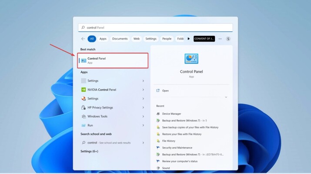Click the play arrow to scroll filter tabs

(x=188, y=39)
